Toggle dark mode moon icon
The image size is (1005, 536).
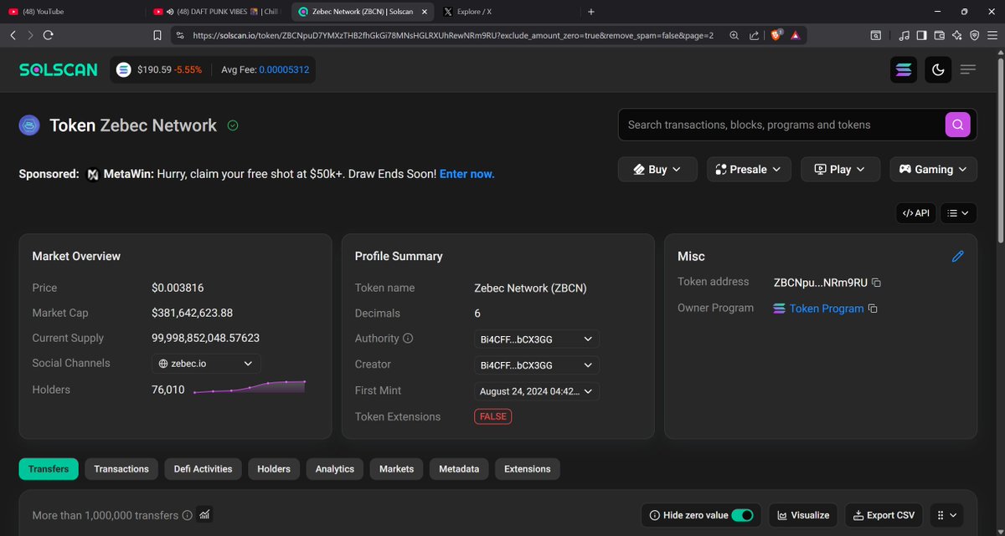click(938, 70)
